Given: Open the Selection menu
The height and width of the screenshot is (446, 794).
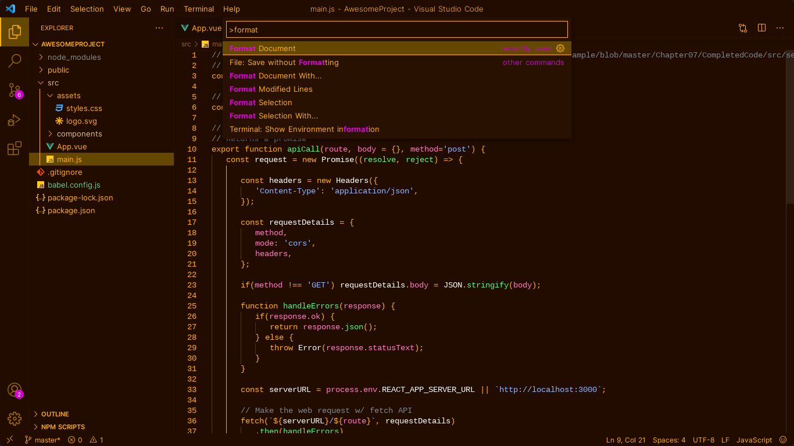Looking at the screenshot, I should point(87,9).
